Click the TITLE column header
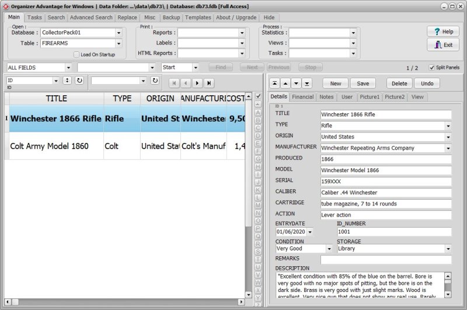 56,99
